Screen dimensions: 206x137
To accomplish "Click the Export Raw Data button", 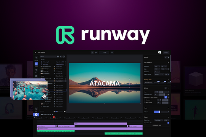I will tap(157, 126).
